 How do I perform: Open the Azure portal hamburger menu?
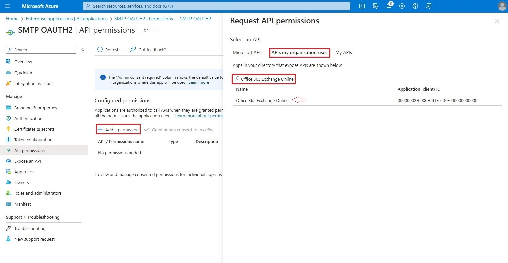point(7,6)
